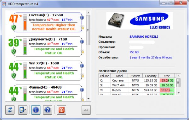Open tools icon for Win XP(H:) drive
189x120 pixels.
click(82, 75)
